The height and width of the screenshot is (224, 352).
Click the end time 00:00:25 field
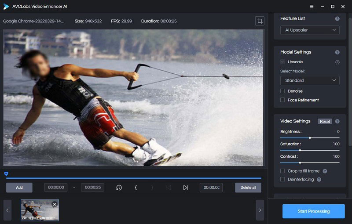point(92,188)
